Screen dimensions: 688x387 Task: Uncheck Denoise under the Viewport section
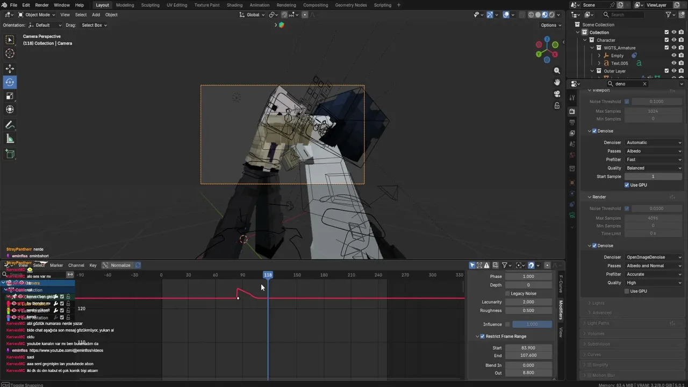coord(594,131)
